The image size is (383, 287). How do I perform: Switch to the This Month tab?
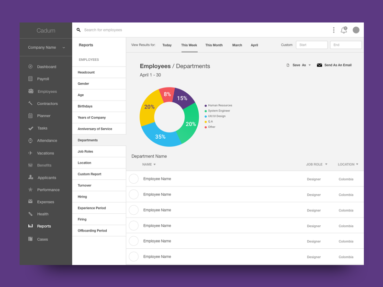pyautogui.click(x=214, y=45)
